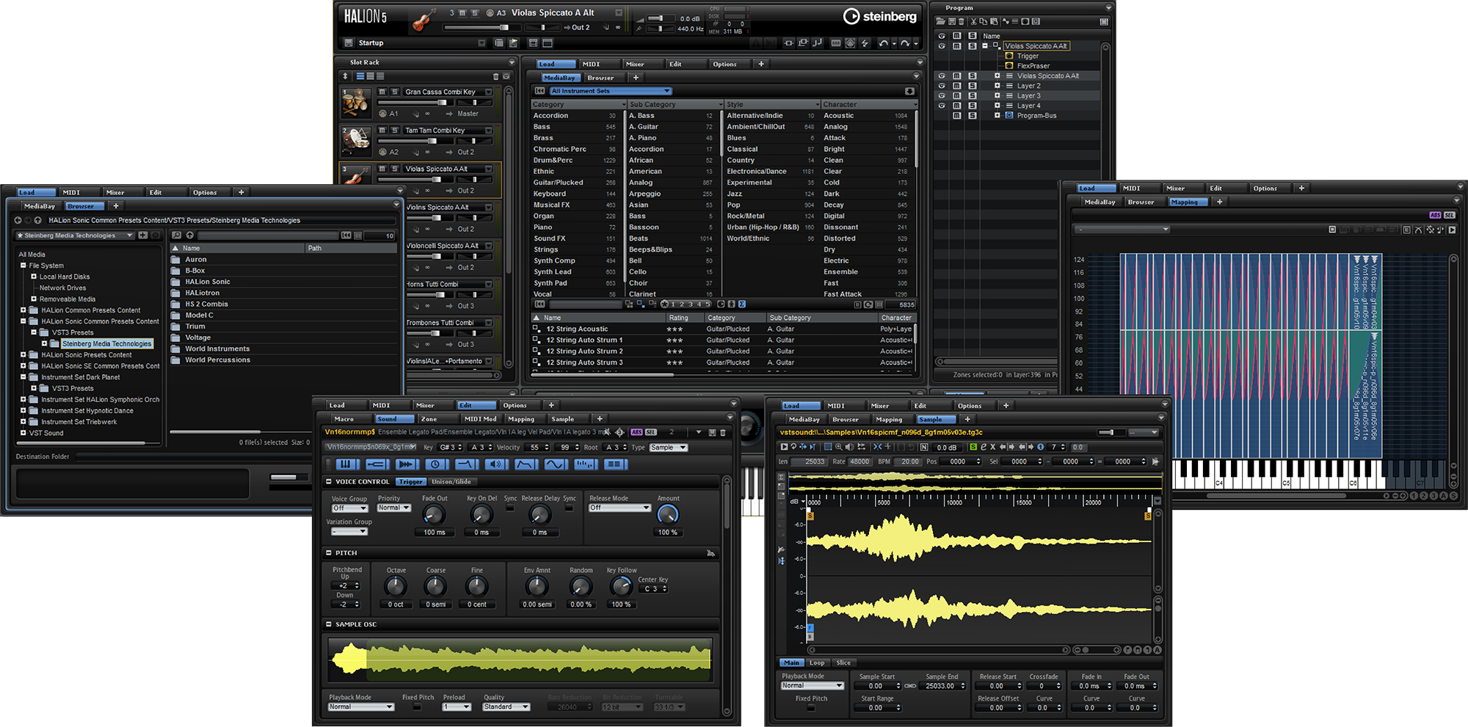The width and height of the screenshot is (1468, 727).
Task: Select the Zoom magnifier tool in sample editor
Action: tap(839, 447)
